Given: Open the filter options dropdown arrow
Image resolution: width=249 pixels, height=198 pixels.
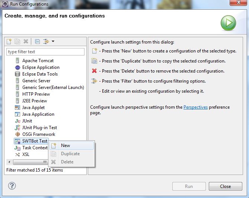Looking at the screenshot, I should click(x=53, y=41).
